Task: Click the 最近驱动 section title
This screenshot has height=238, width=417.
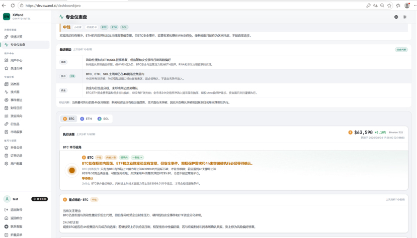Action: (x=65, y=50)
